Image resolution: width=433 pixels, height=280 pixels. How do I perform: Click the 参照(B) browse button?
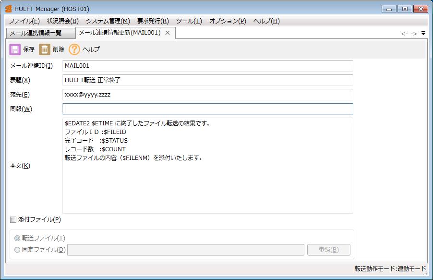pos(329,250)
